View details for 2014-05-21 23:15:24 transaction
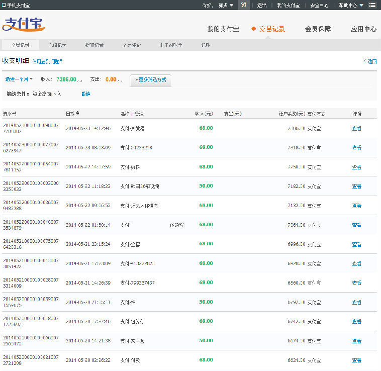Screen dimensions: 381x371 (x=357, y=244)
